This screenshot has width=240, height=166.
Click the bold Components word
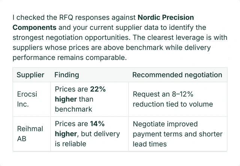(34, 27)
